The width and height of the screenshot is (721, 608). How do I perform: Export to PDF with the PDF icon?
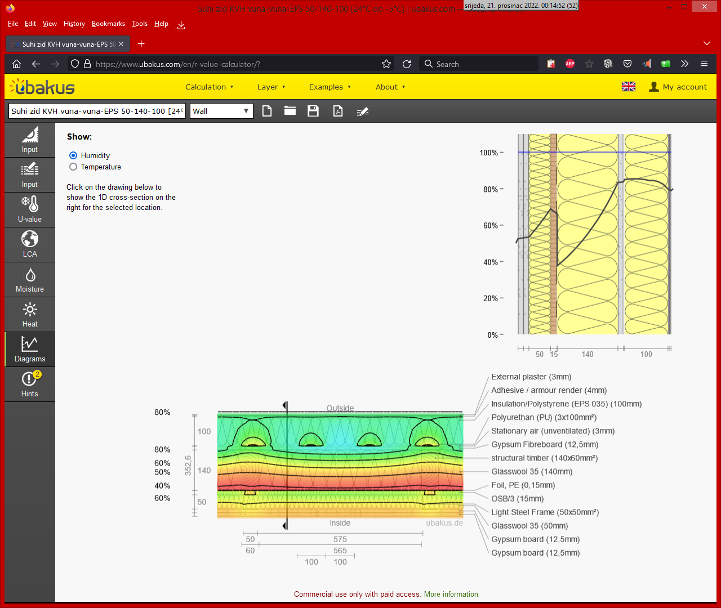[338, 111]
